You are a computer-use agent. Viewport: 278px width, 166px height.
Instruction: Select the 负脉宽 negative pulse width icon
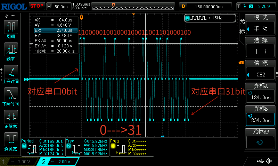11,141
